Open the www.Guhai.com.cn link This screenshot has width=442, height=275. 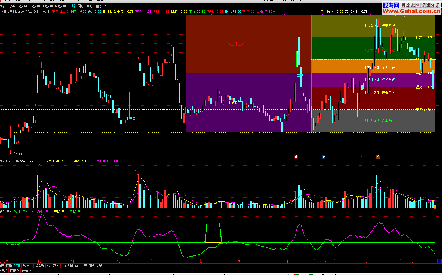click(x=412, y=11)
